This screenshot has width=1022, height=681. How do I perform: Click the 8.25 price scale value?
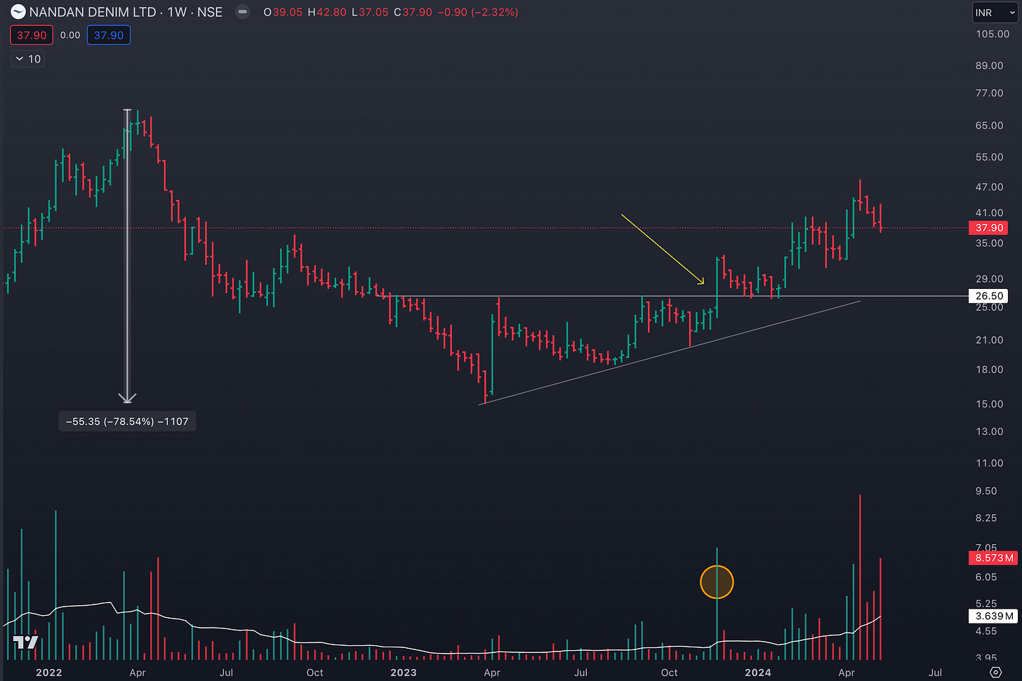[986, 518]
